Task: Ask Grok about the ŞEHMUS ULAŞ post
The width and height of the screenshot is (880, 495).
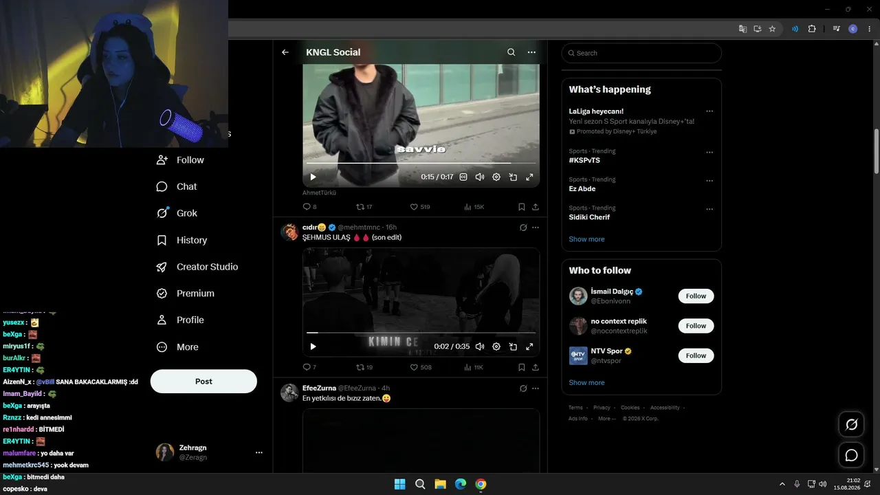Action: tap(523, 228)
